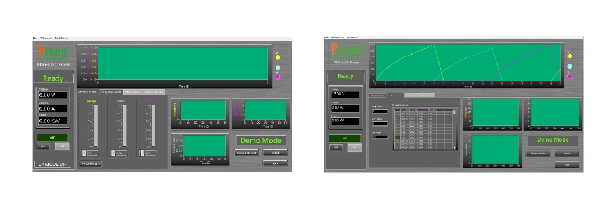Click the value field below Current slider
This screenshot has width=616, height=209.
coord(121,153)
